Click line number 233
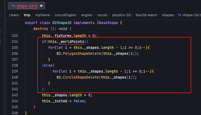This screenshot has width=201, height=115. pyautogui.click(x=15, y=36)
